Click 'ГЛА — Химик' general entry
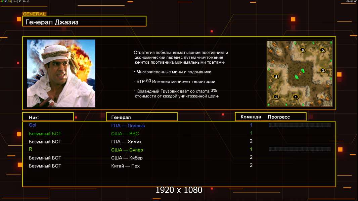The height and width of the screenshot is (201, 358). click(x=126, y=142)
